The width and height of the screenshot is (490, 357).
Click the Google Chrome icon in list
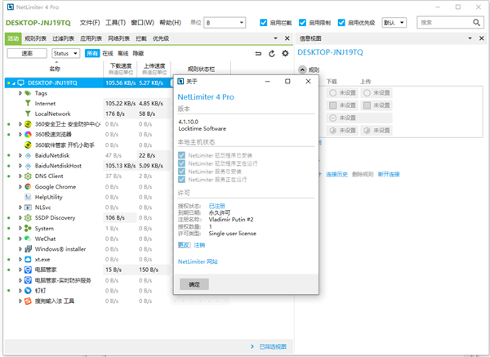[27, 186]
